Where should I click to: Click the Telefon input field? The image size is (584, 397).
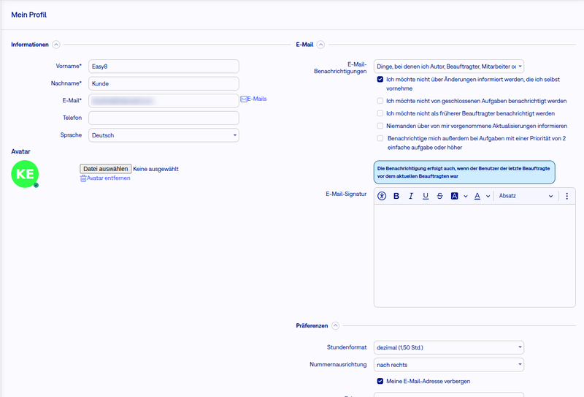pos(164,118)
